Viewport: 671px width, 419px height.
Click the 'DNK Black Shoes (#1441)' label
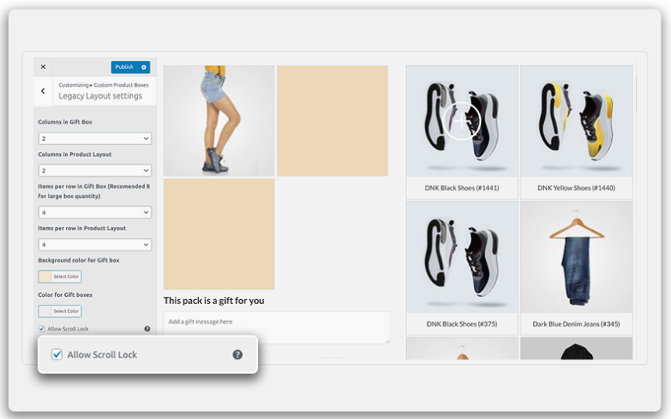462,188
